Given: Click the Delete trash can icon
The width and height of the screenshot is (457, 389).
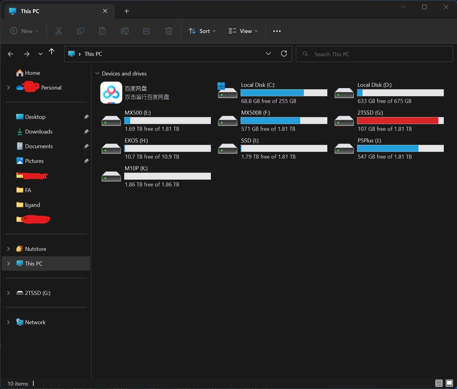Looking at the screenshot, I should coord(169,31).
